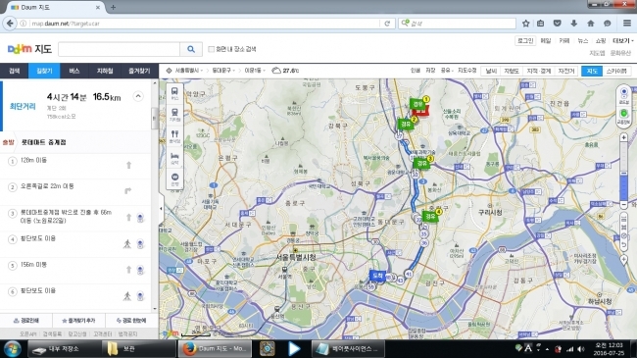Toggle the traffic info green button
Image resolution: width=637 pixels, height=358 pixels.
[623, 116]
